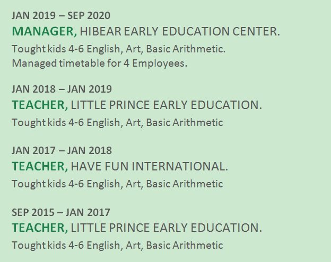The height and width of the screenshot is (262, 331).
Task: Click the "JAN 2019 – SEP 2020" date line
Action: click(x=61, y=15)
